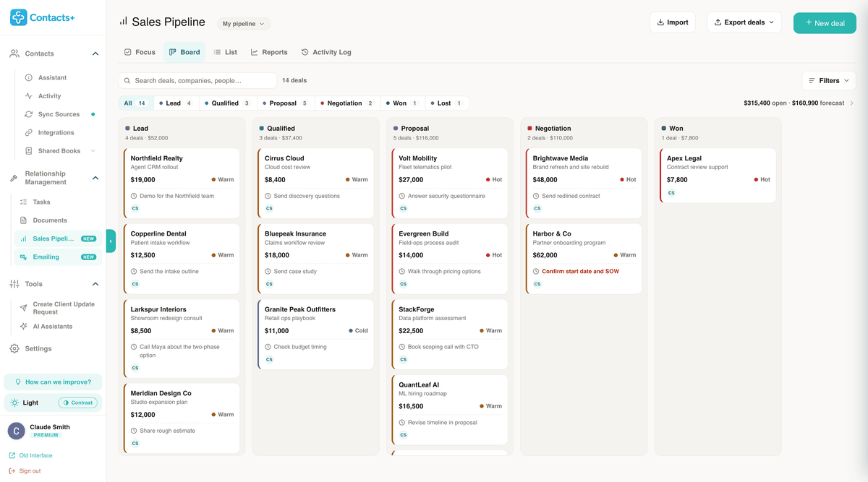Filter by Lead stage chip
Image resolution: width=868 pixels, height=482 pixels.
pyautogui.click(x=176, y=103)
